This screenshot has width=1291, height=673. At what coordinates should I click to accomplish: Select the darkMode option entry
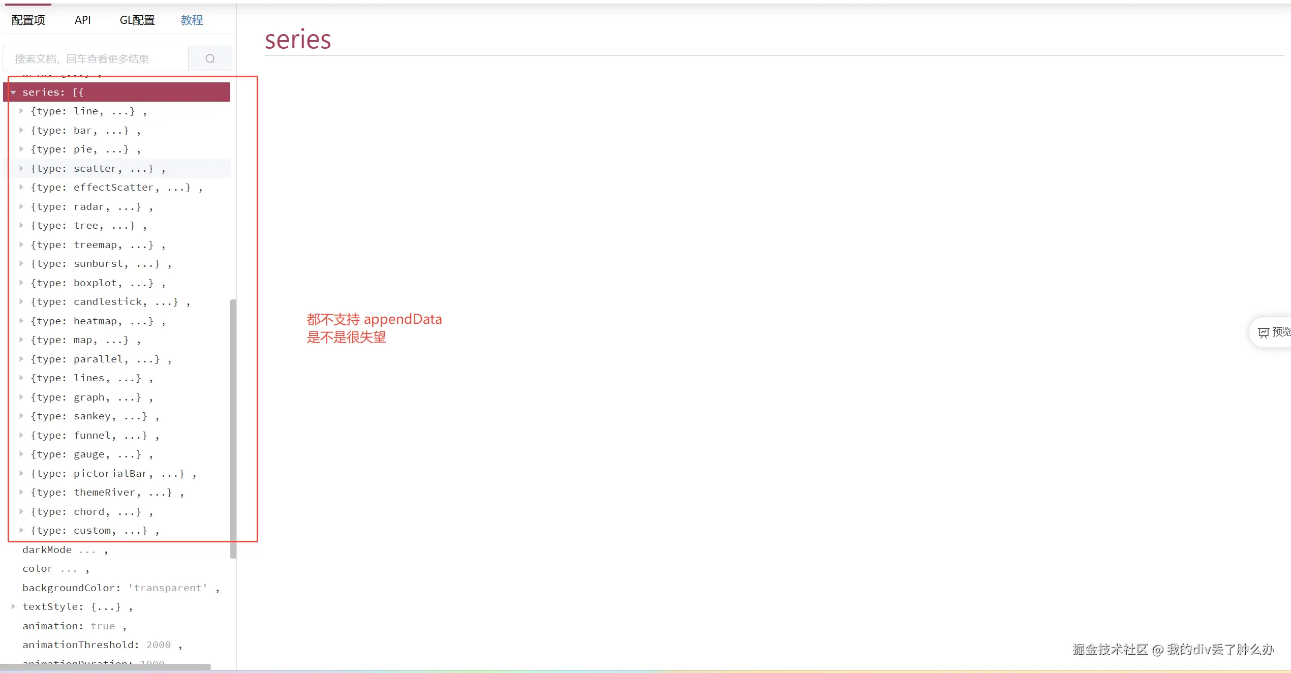[x=47, y=549]
